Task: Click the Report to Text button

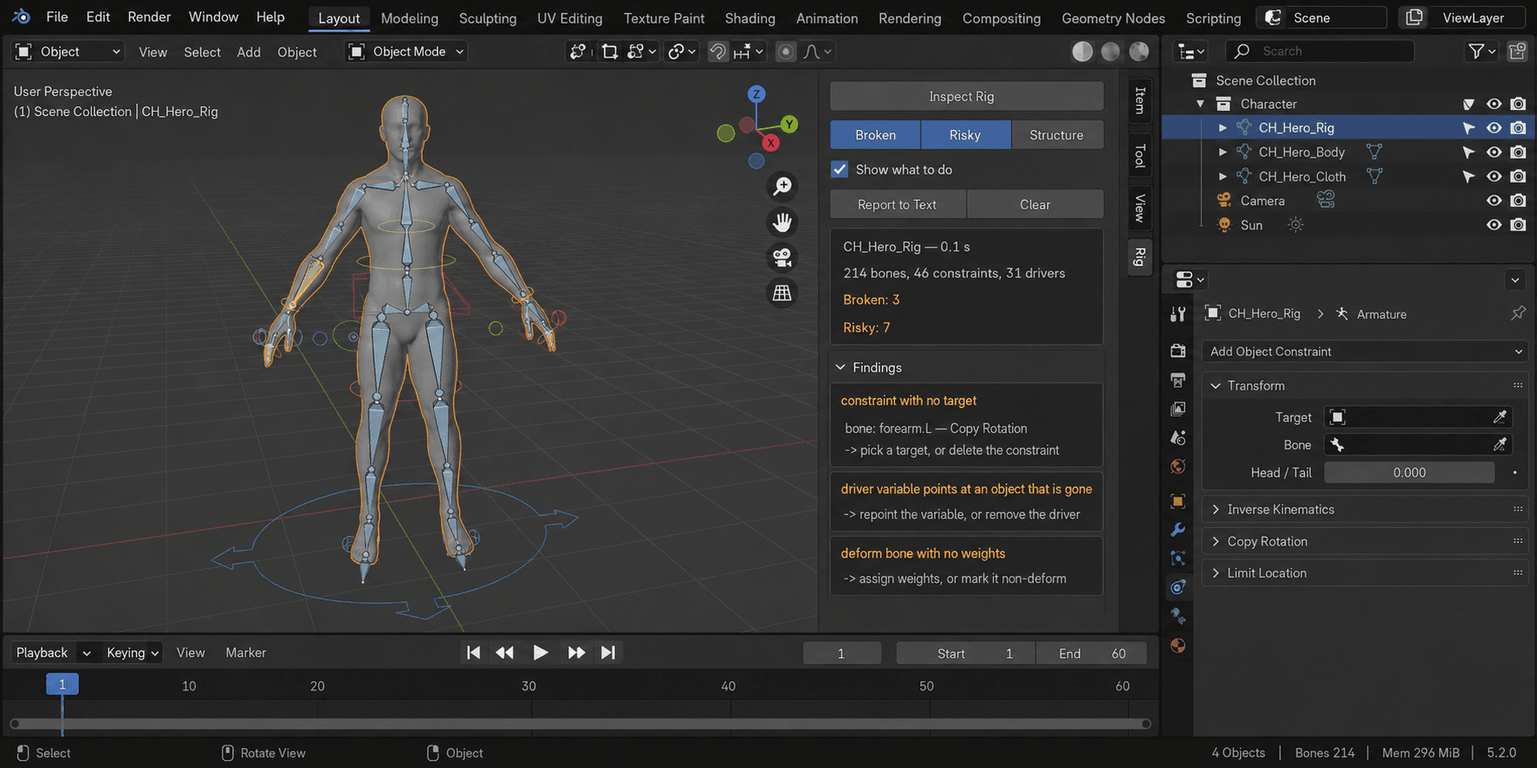Action: point(898,204)
